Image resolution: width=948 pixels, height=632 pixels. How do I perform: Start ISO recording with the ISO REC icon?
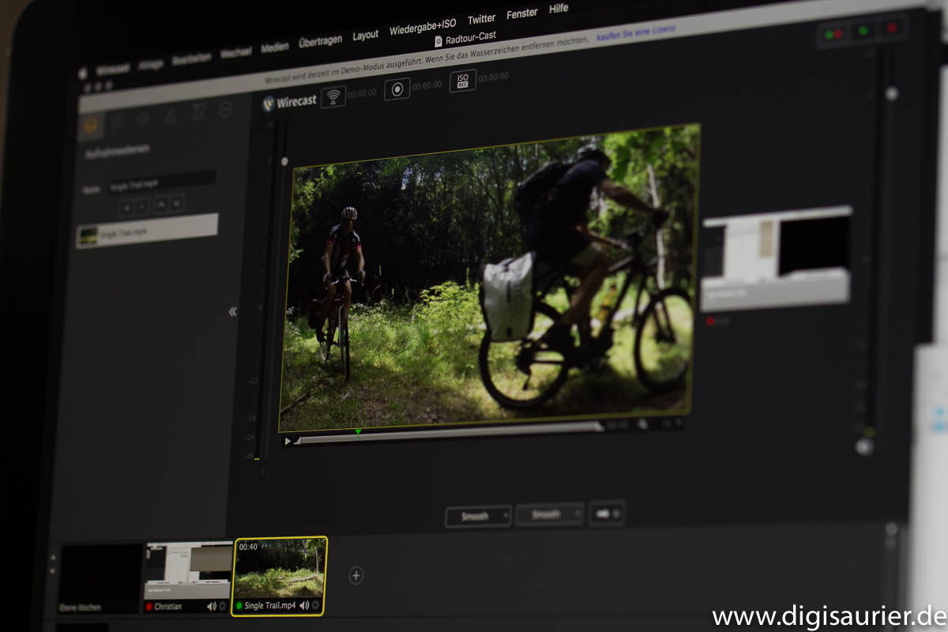(463, 81)
